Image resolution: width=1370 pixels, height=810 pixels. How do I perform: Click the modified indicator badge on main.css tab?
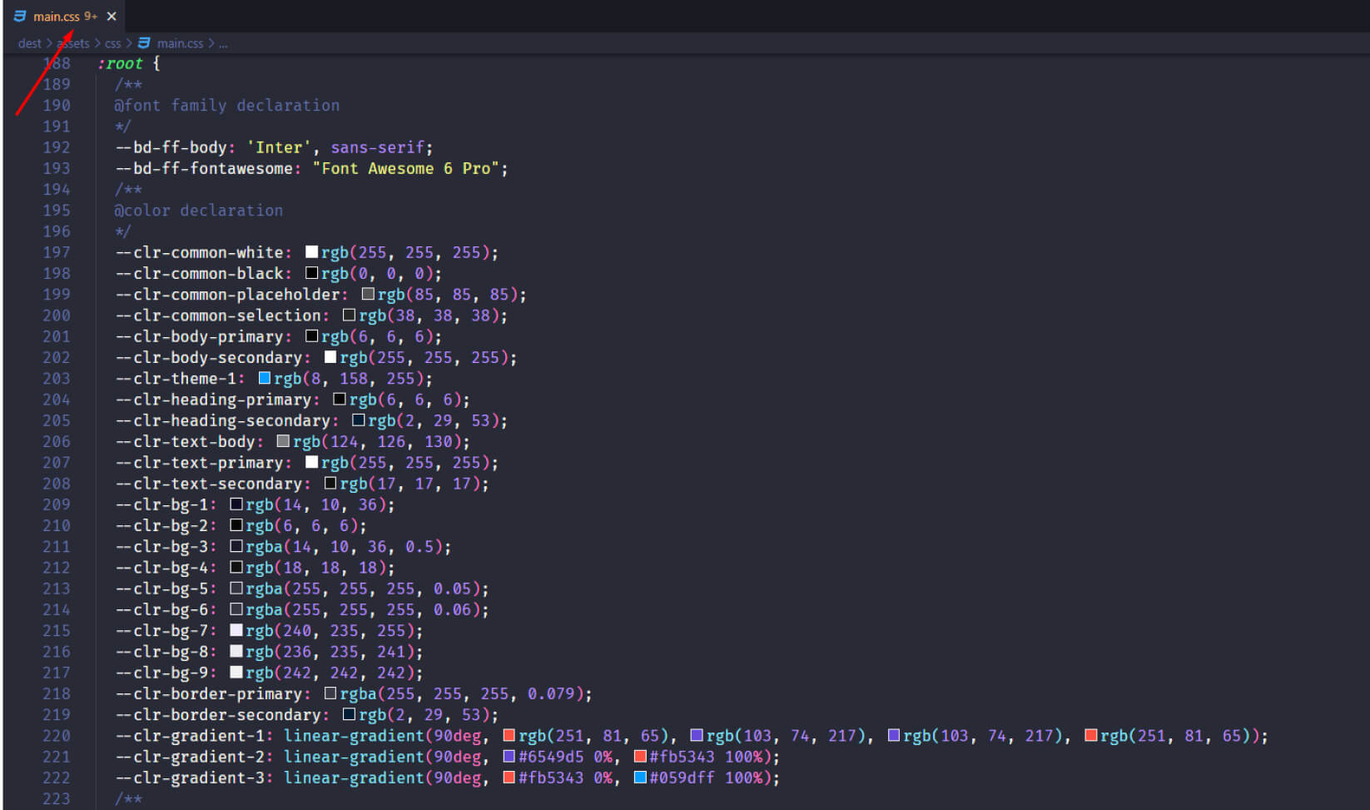92,16
